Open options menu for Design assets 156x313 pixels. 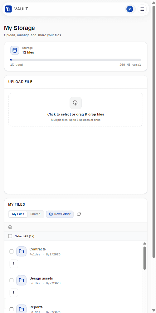pos(14,293)
